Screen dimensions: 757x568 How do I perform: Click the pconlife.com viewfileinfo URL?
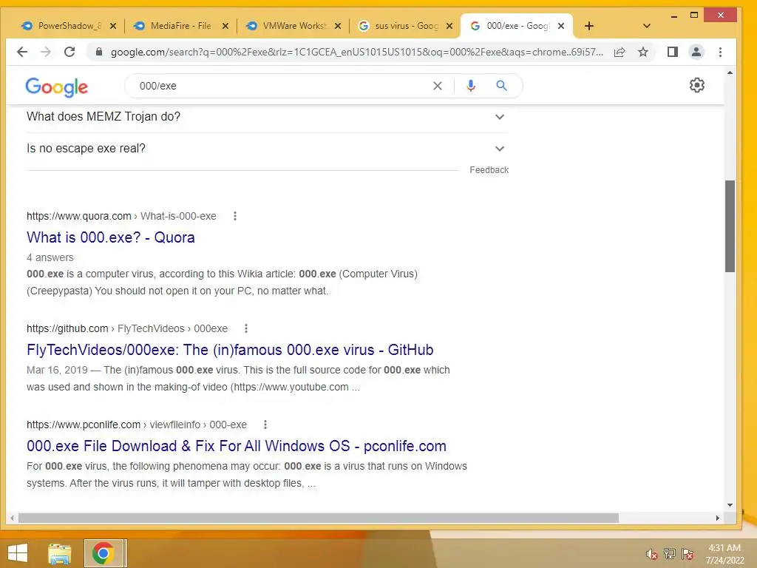pyautogui.click(x=137, y=425)
